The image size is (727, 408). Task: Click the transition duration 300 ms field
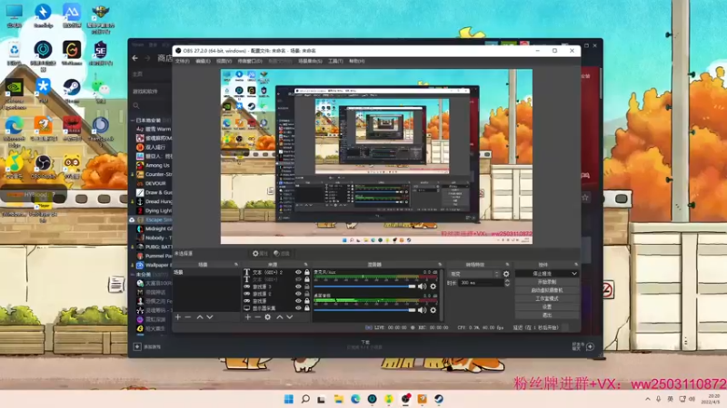point(481,283)
